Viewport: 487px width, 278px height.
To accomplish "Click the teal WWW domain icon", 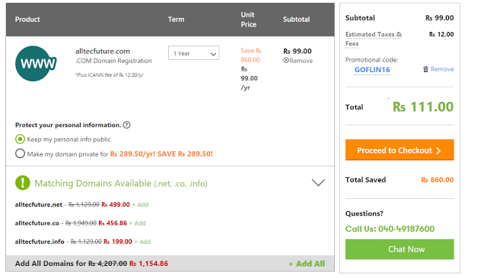I will pos(36,64).
